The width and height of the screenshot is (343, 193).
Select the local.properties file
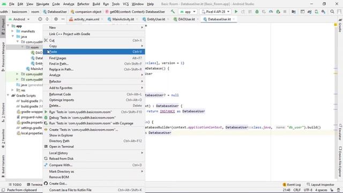30,133
